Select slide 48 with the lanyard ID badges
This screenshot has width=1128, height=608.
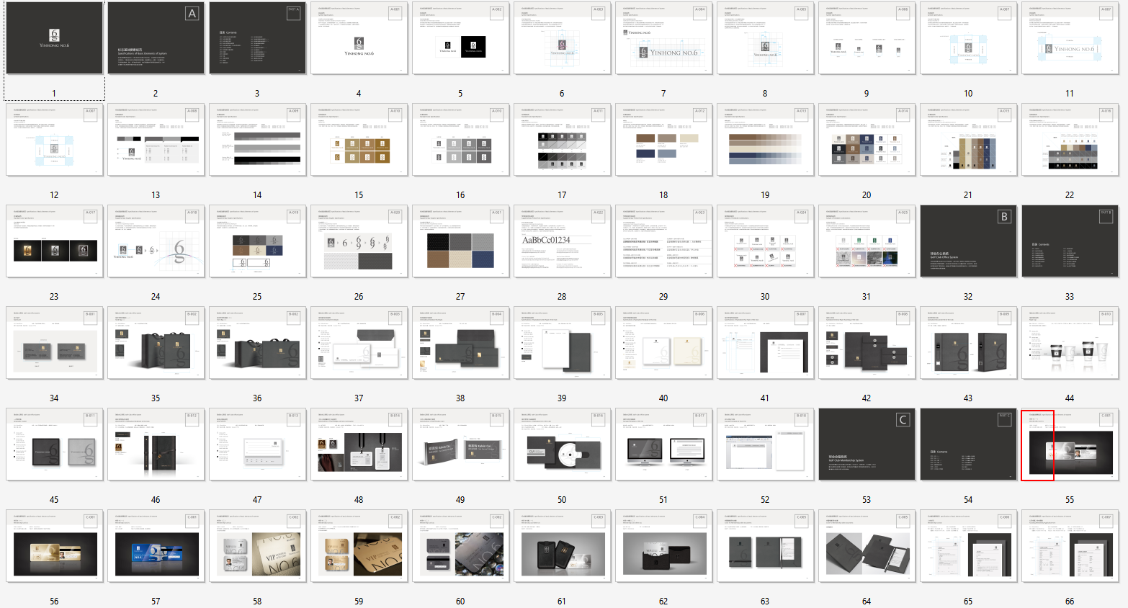(359, 444)
